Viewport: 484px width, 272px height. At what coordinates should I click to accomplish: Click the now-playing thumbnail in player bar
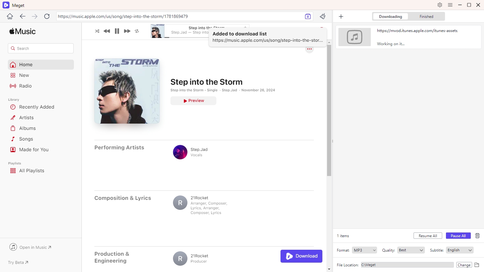(158, 31)
